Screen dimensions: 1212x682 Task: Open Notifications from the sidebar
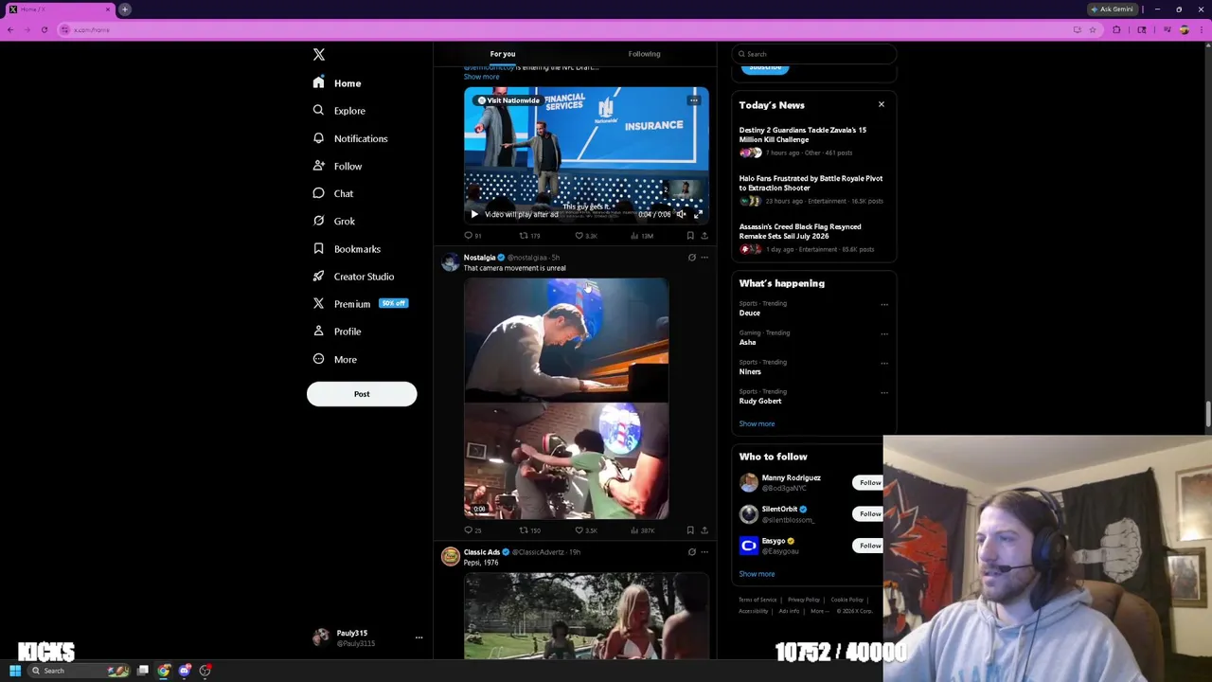tap(349, 138)
